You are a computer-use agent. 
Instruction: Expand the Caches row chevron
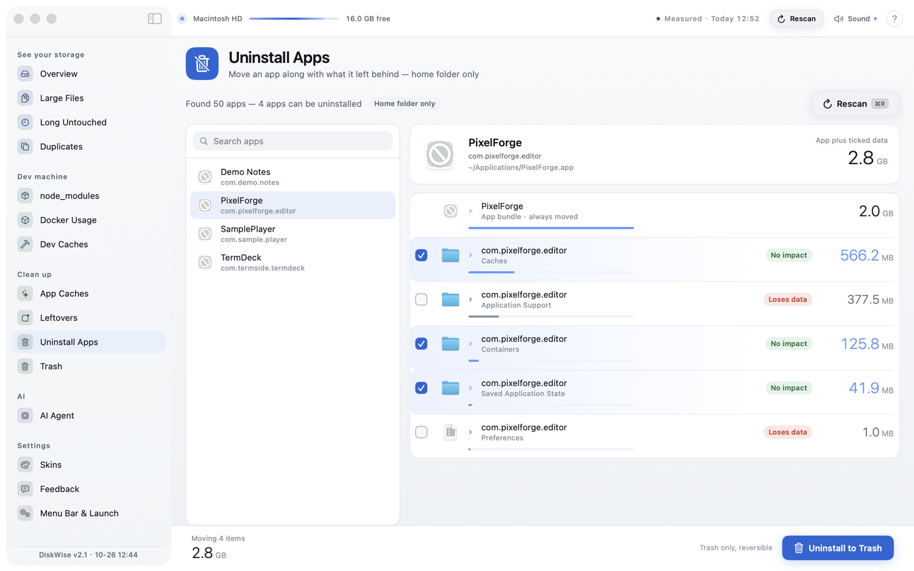[470, 255]
